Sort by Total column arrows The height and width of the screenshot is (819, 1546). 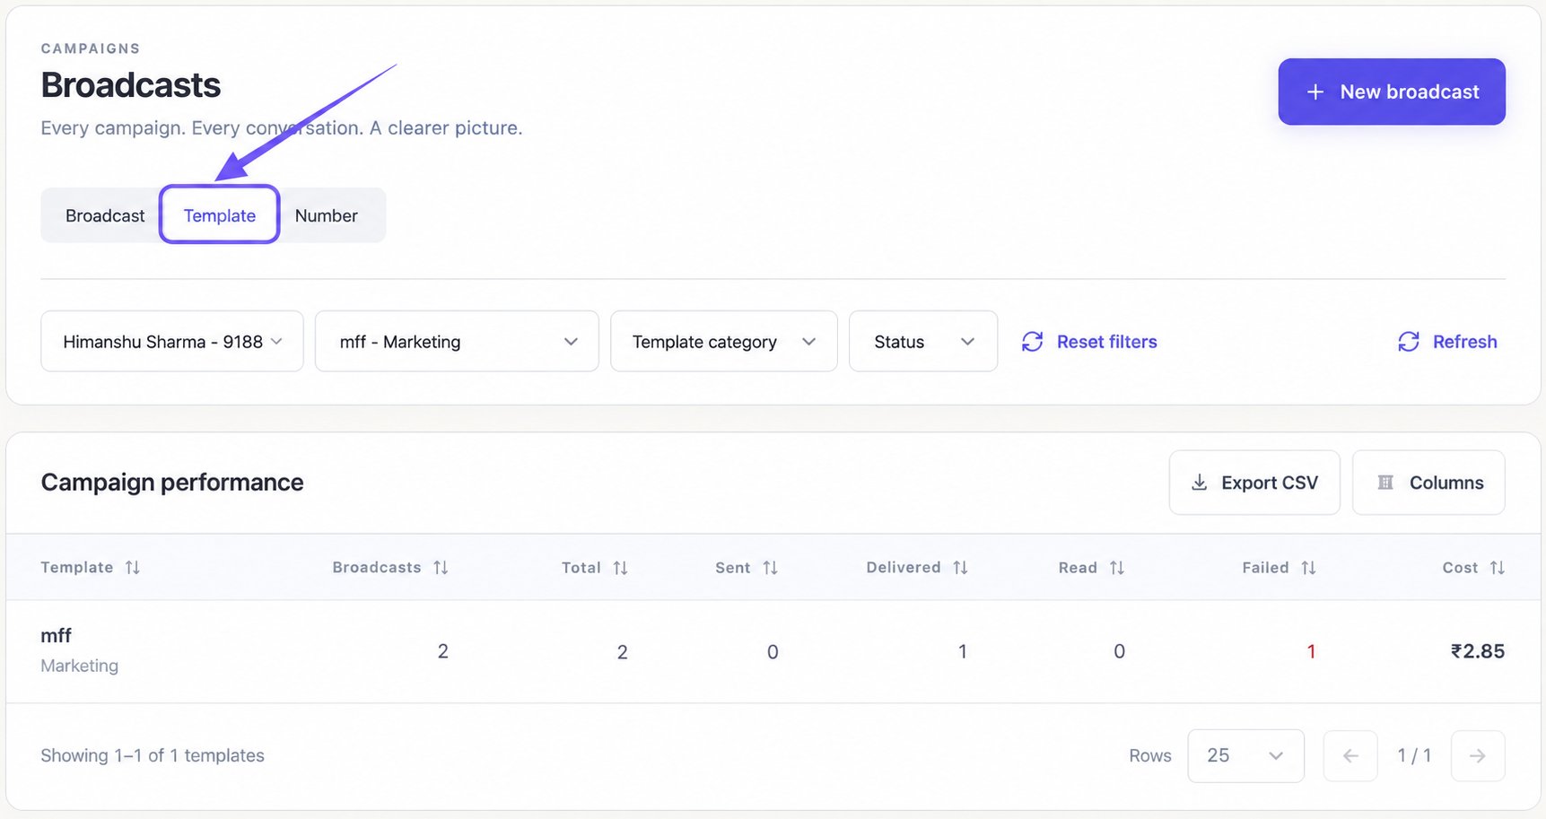tap(620, 568)
